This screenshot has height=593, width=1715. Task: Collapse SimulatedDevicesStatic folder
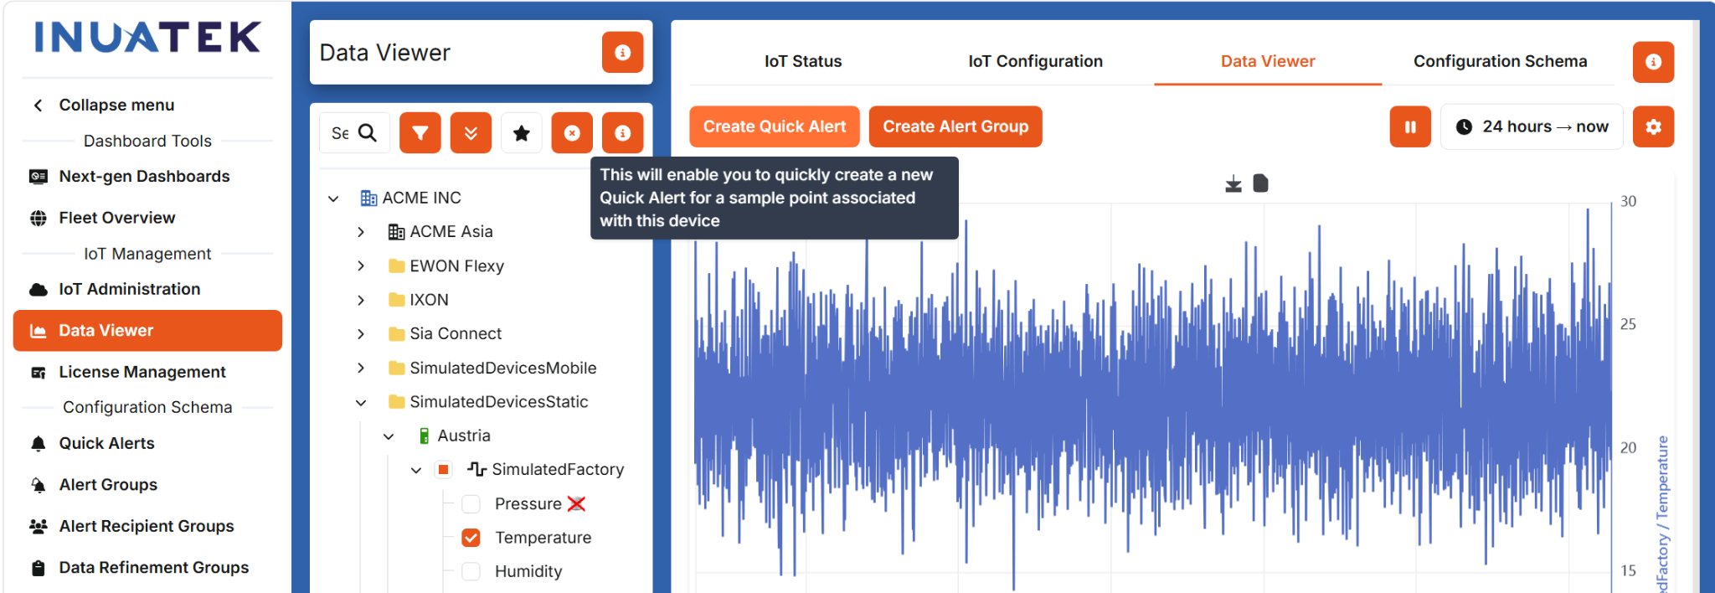361,402
